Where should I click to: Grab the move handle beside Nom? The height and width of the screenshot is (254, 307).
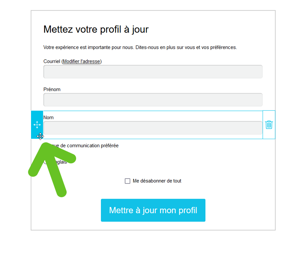[x=37, y=125]
